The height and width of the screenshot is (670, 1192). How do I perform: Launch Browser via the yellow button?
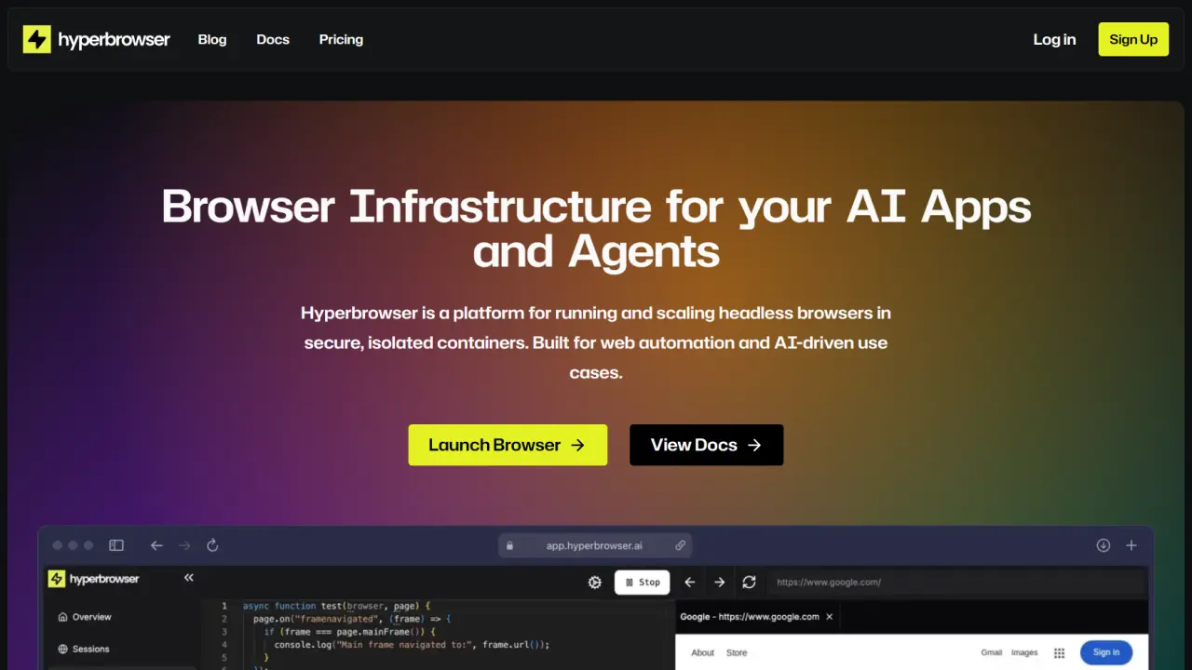click(508, 445)
